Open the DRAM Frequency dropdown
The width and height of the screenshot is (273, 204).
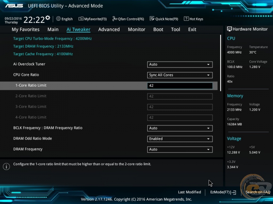point(180,149)
